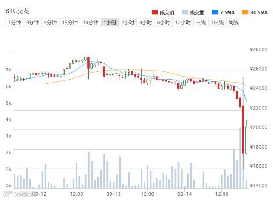273x200 pixels.
Task: Click the ¥26000 price axis label
Action: click(x=258, y=69)
